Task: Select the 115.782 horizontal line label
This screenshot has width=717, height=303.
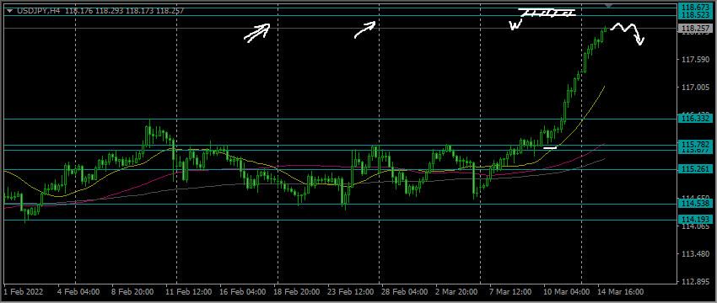Action: coord(695,145)
